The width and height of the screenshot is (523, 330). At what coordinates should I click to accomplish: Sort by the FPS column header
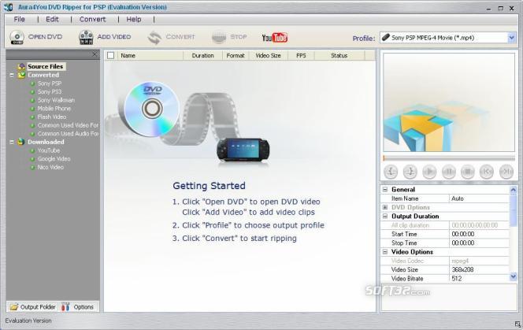(x=301, y=56)
